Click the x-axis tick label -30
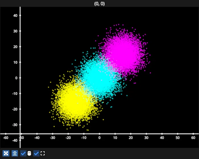This screenshot has height=159, width=199. coord(52,138)
